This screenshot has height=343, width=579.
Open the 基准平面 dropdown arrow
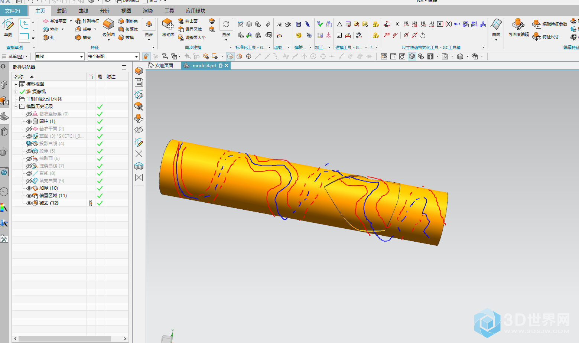[71, 21]
